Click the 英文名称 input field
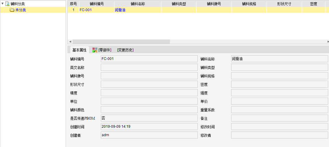Image resolution: width=329 pixels, height=147 pixels. (x=149, y=68)
